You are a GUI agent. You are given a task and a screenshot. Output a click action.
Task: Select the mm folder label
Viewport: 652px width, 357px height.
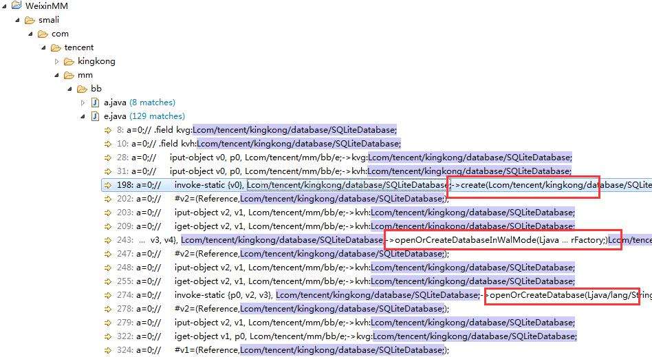tap(85, 75)
